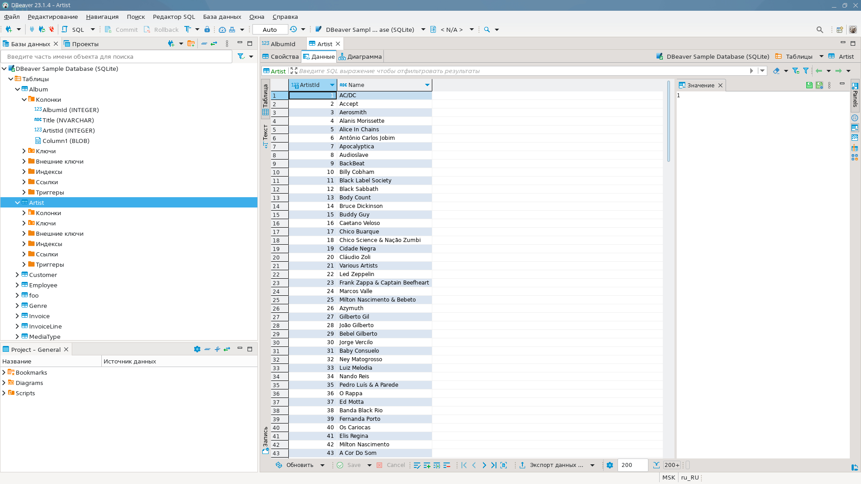Click the configure gear in Project panel
861x484 pixels.
pyautogui.click(x=197, y=349)
